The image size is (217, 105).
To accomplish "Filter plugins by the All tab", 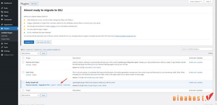I will point(23,50).
